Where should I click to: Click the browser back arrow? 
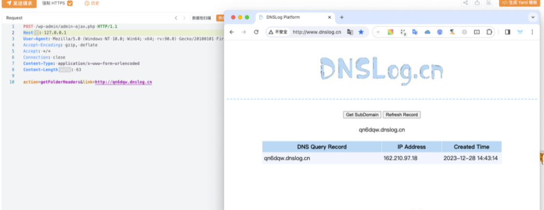click(232, 32)
